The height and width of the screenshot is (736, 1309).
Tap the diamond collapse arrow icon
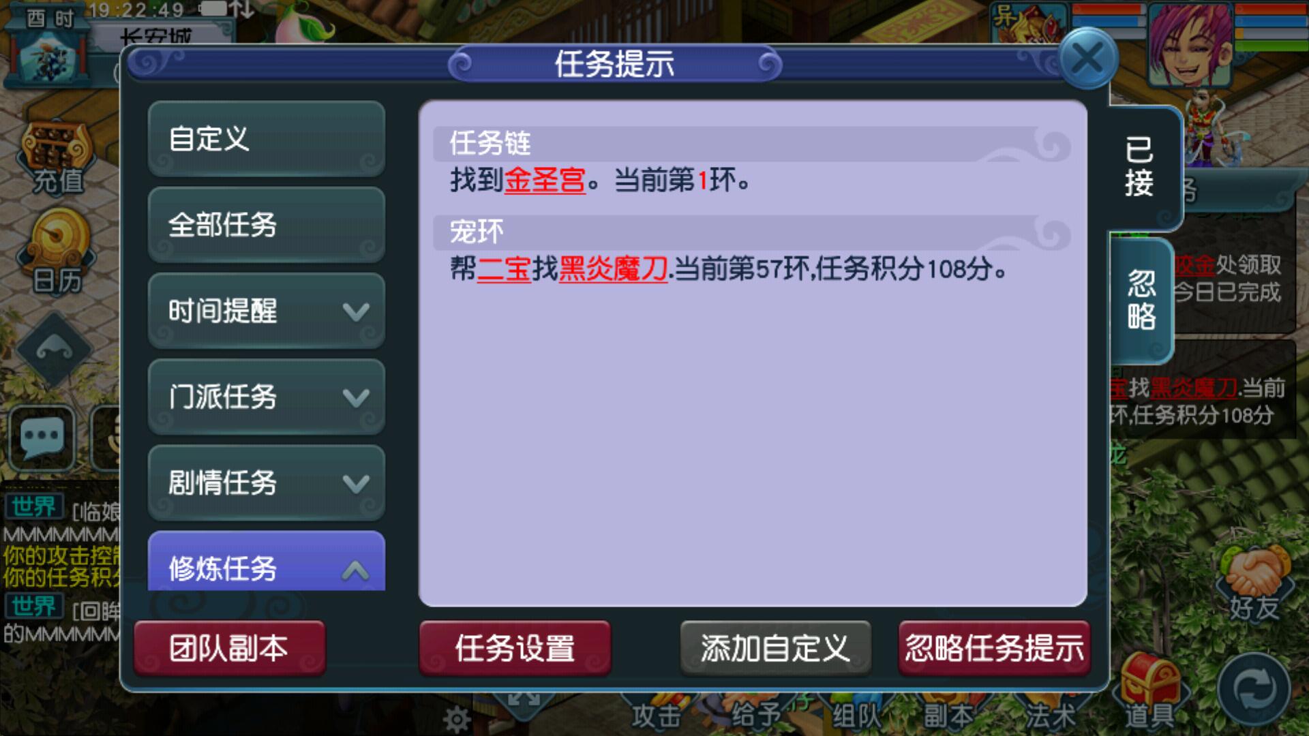click(55, 350)
